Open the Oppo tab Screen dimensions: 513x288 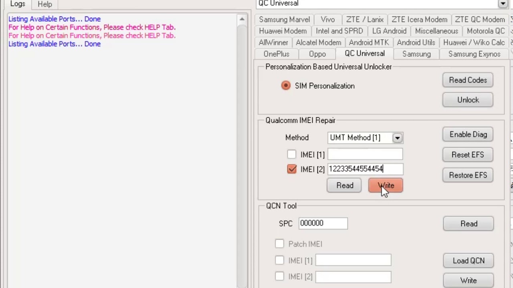317,54
